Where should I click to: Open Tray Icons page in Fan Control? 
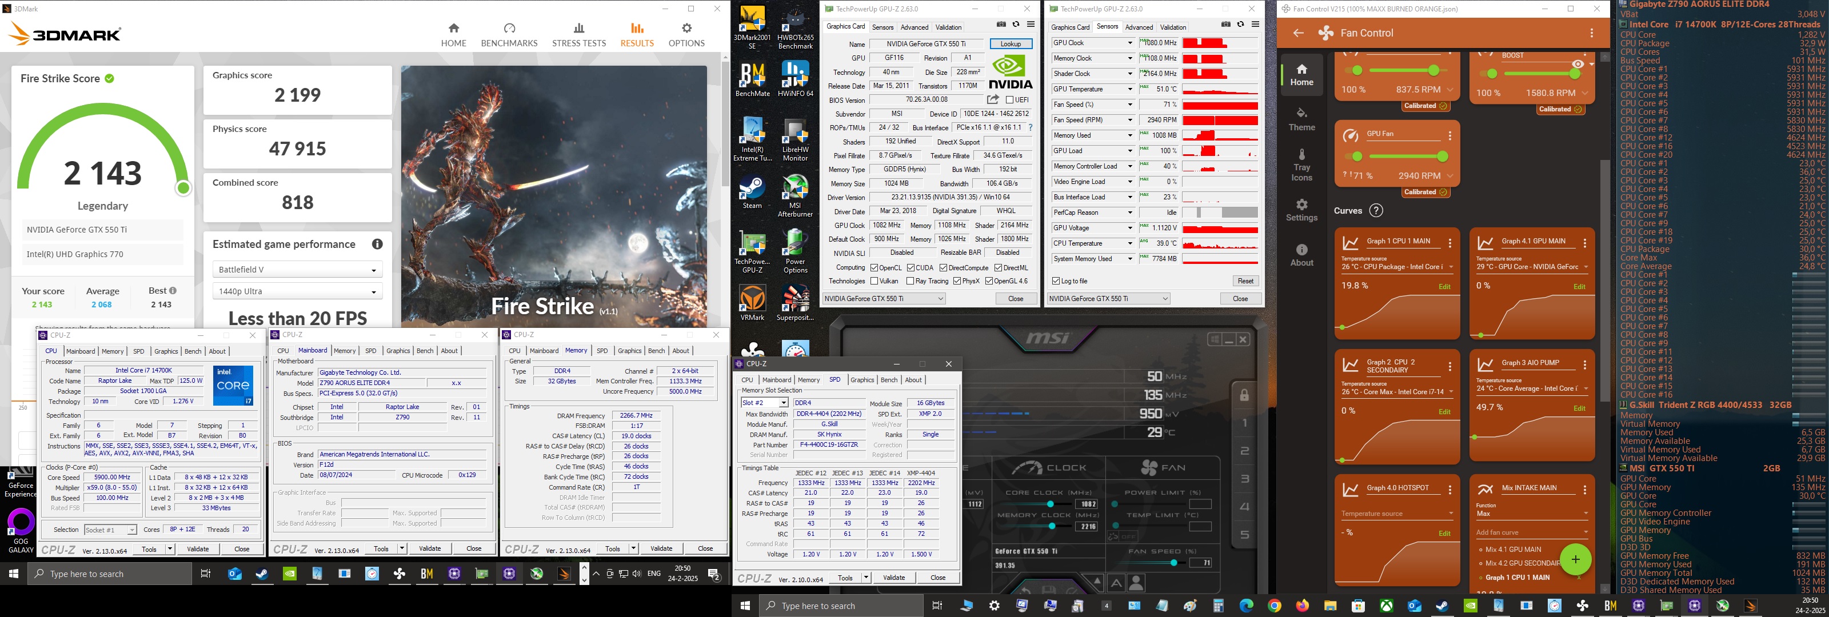point(1301,165)
